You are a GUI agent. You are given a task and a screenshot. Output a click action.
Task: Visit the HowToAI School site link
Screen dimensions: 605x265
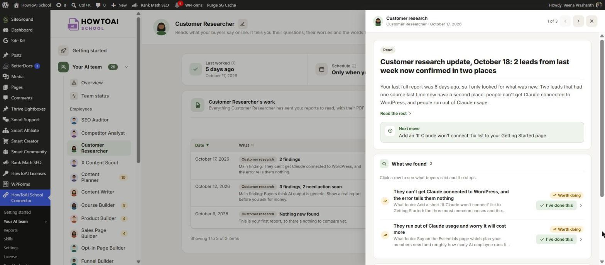coord(32,5)
